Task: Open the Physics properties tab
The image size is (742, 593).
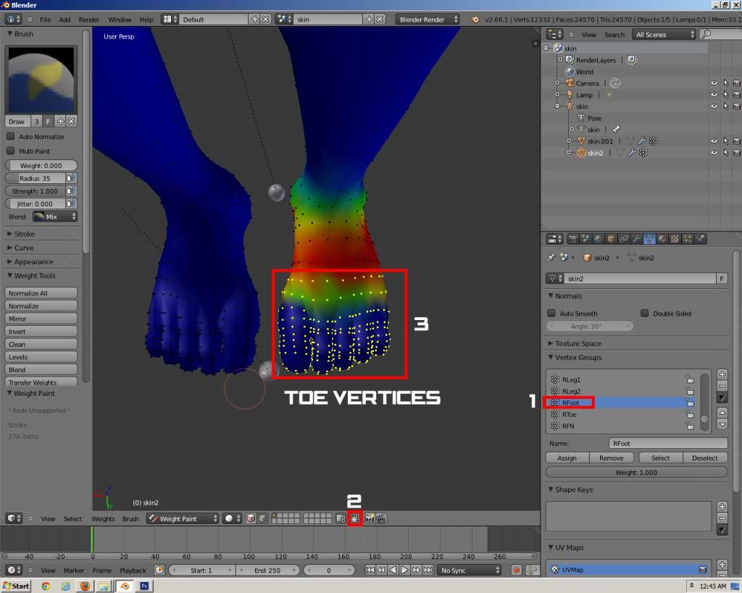Action: click(701, 239)
